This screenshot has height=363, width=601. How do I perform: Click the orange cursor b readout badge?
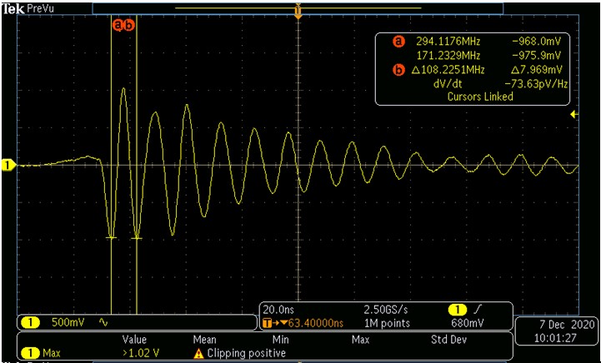tap(399, 70)
